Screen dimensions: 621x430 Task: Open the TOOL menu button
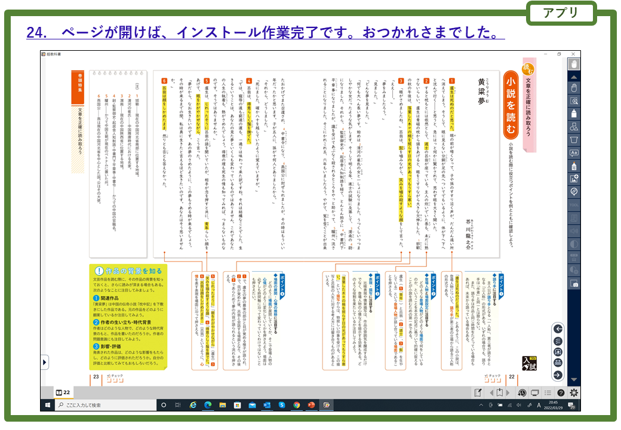coord(574,205)
